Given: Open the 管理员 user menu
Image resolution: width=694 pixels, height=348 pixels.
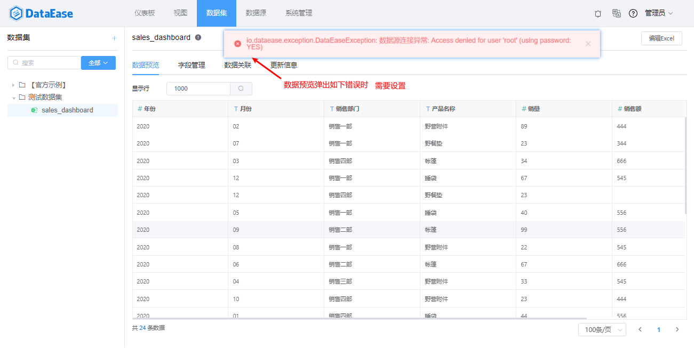Looking at the screenshot, I should (x=659, y=13).
